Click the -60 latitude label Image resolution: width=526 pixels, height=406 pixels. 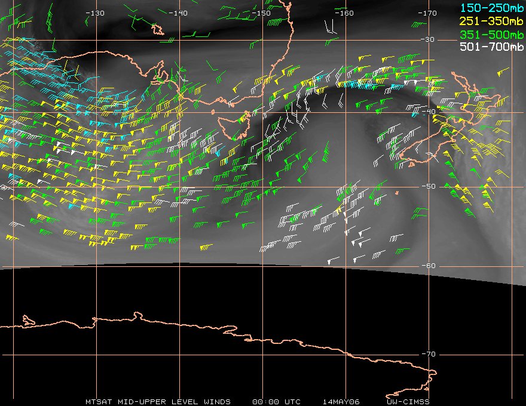point(429,266)
